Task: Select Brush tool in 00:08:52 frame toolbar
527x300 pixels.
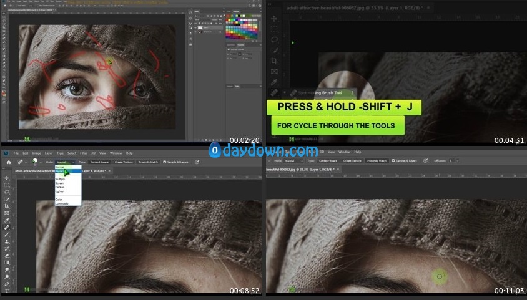Action: (x=7, y=235)
